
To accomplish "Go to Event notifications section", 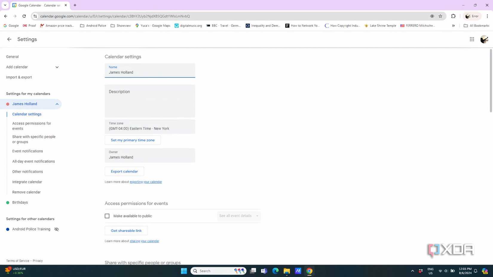I will tap(27, 151).
